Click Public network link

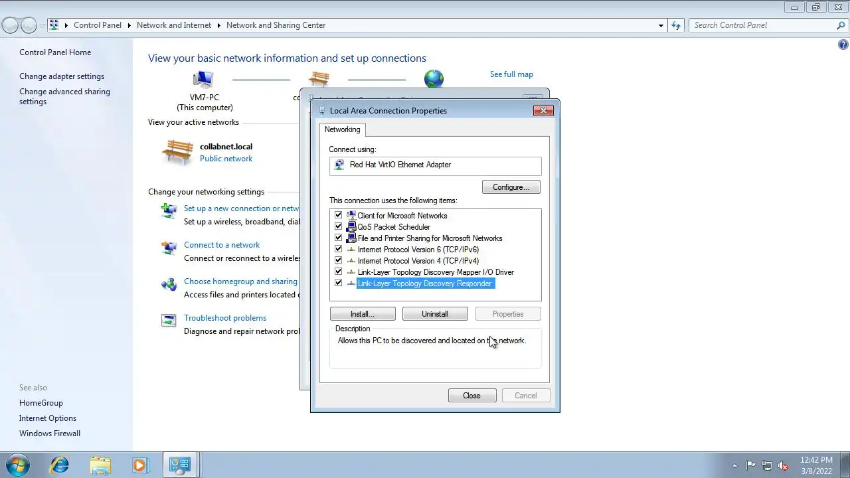pyautogui.click(x=226, y=159)
